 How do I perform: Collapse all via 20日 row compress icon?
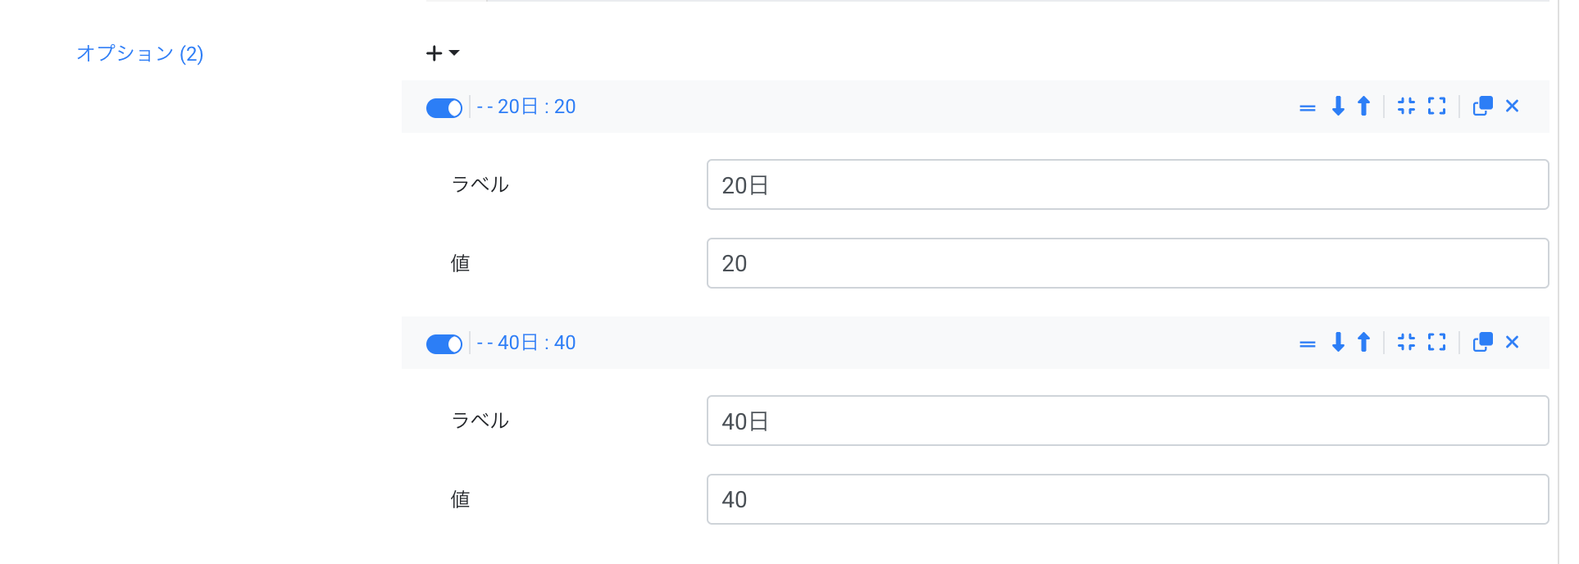[x=1407, y=107]
